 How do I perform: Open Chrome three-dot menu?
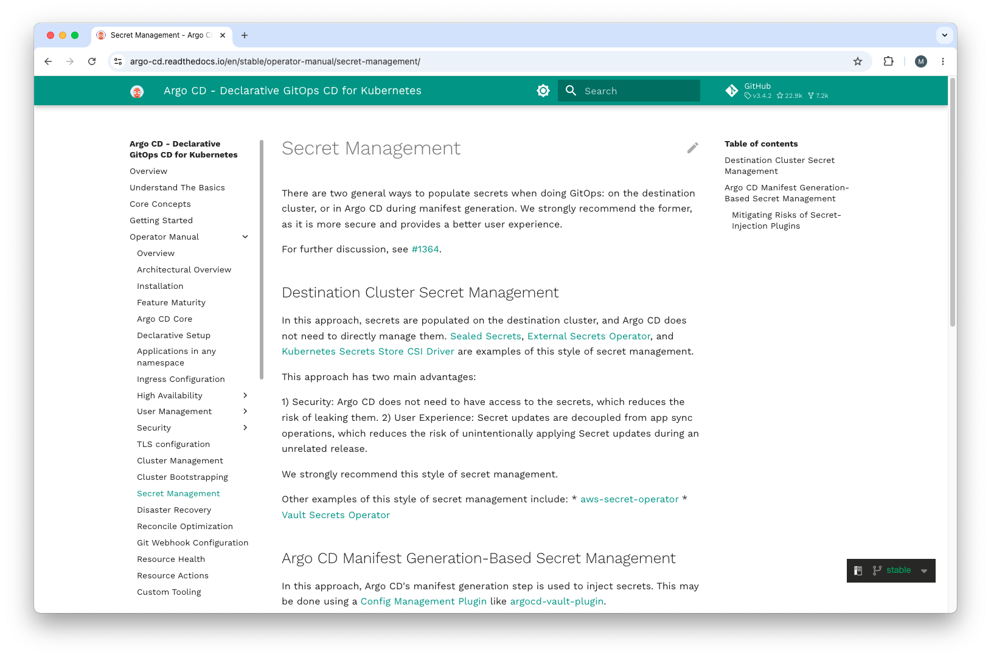coord(943,61)
